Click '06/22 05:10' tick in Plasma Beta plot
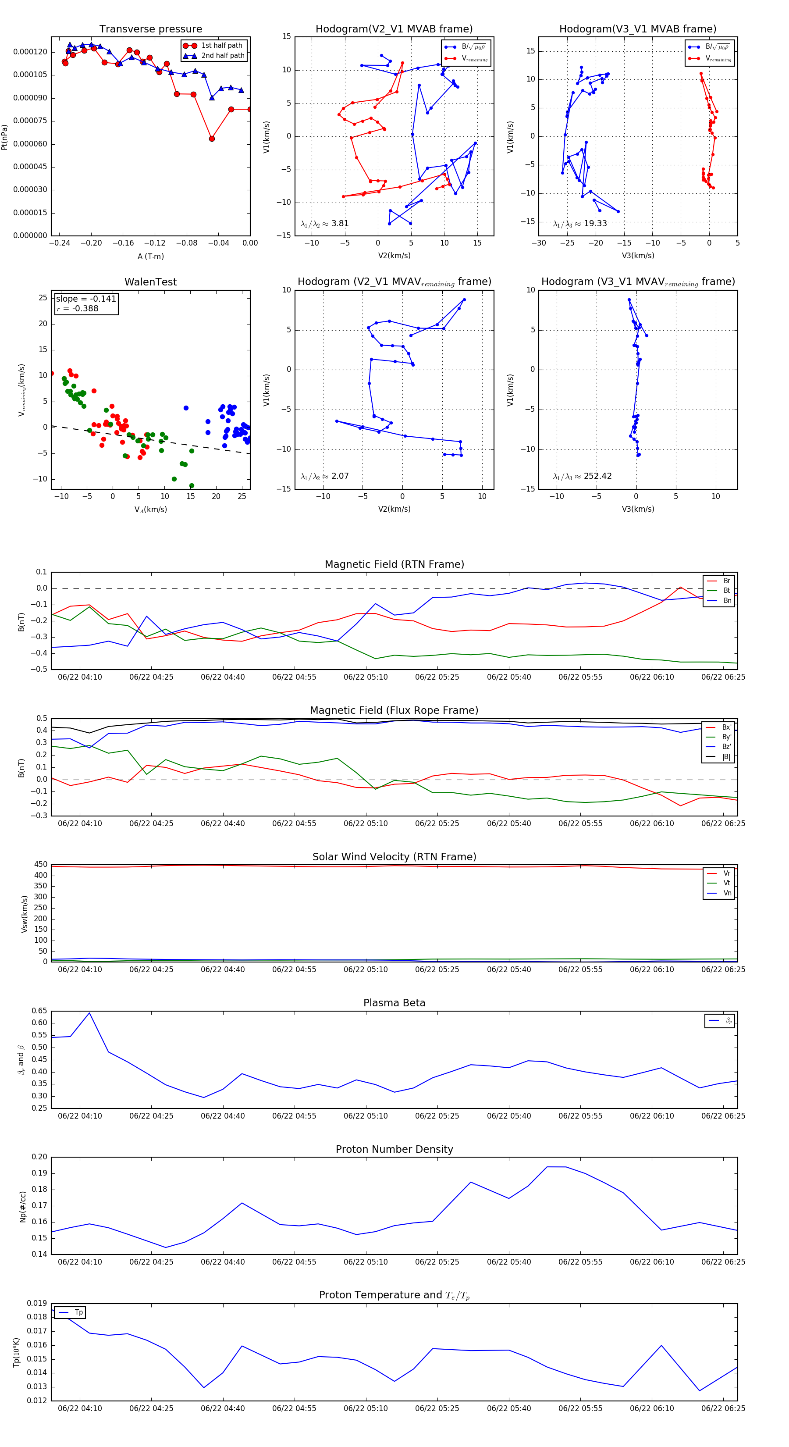The image size is (789, 1447). [366, 1116]
